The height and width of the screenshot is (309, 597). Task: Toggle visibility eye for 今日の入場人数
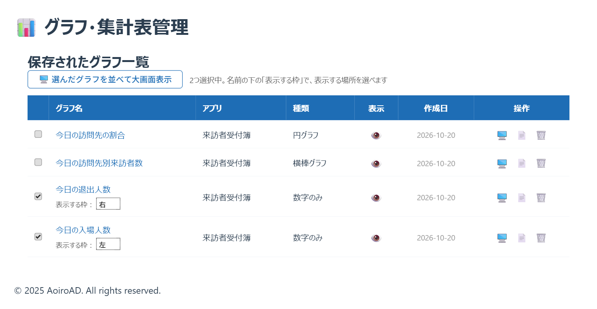(x=376, y=238)
